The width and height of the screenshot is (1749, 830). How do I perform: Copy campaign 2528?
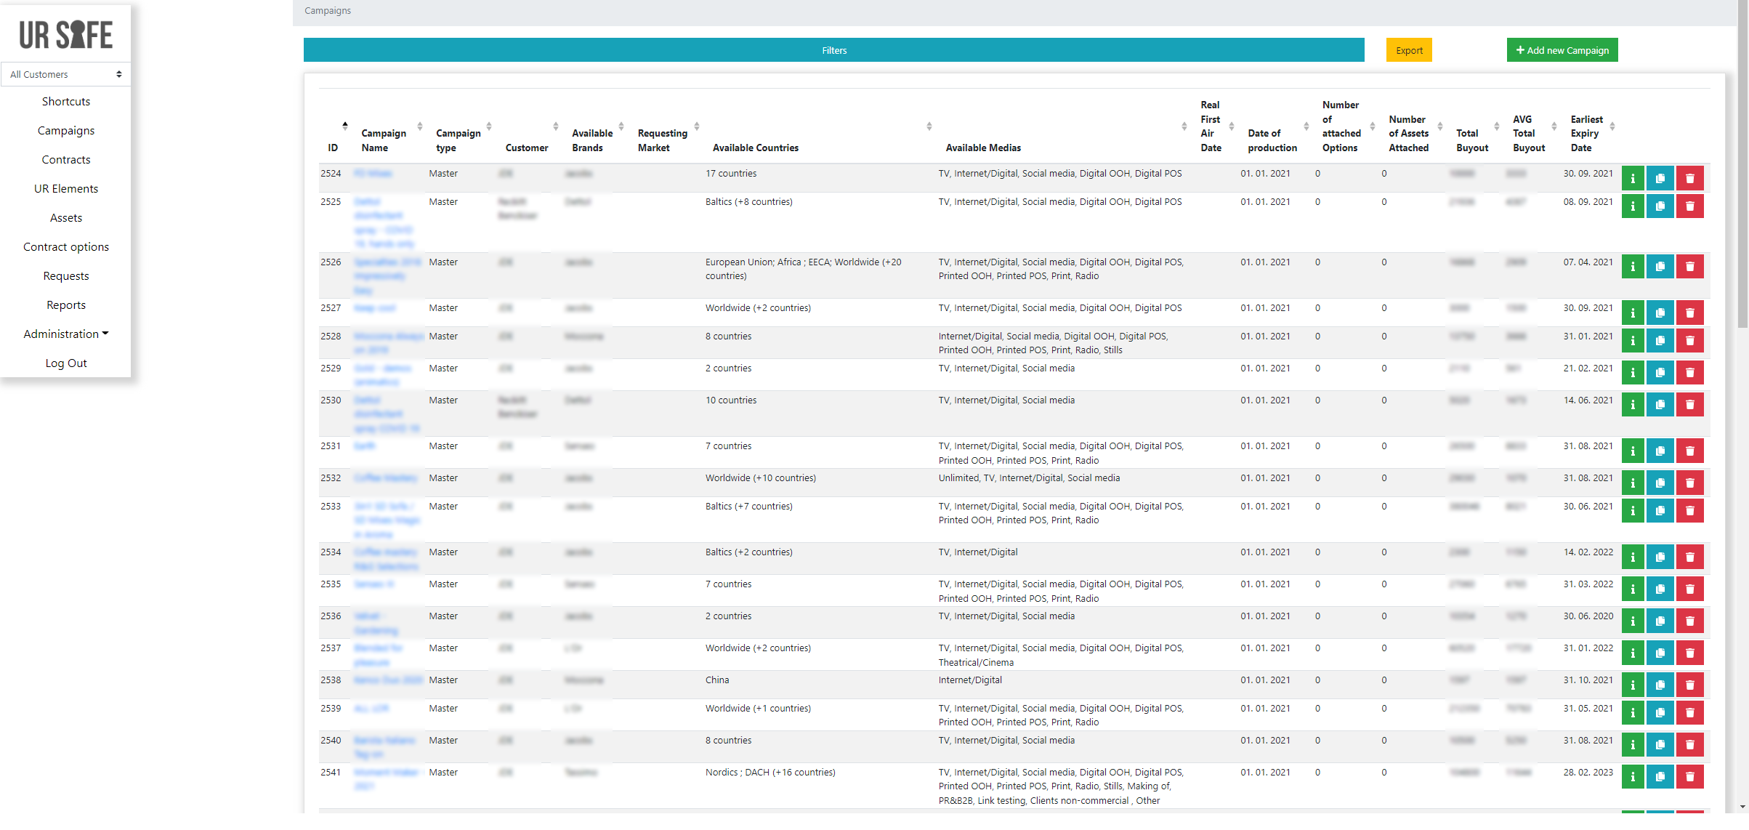[x=1660, y=341]
